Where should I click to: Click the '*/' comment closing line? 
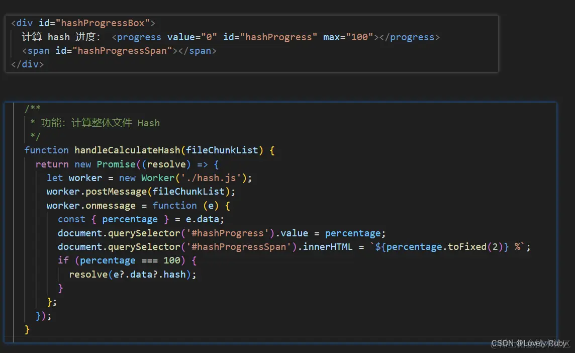pos(35,136)
